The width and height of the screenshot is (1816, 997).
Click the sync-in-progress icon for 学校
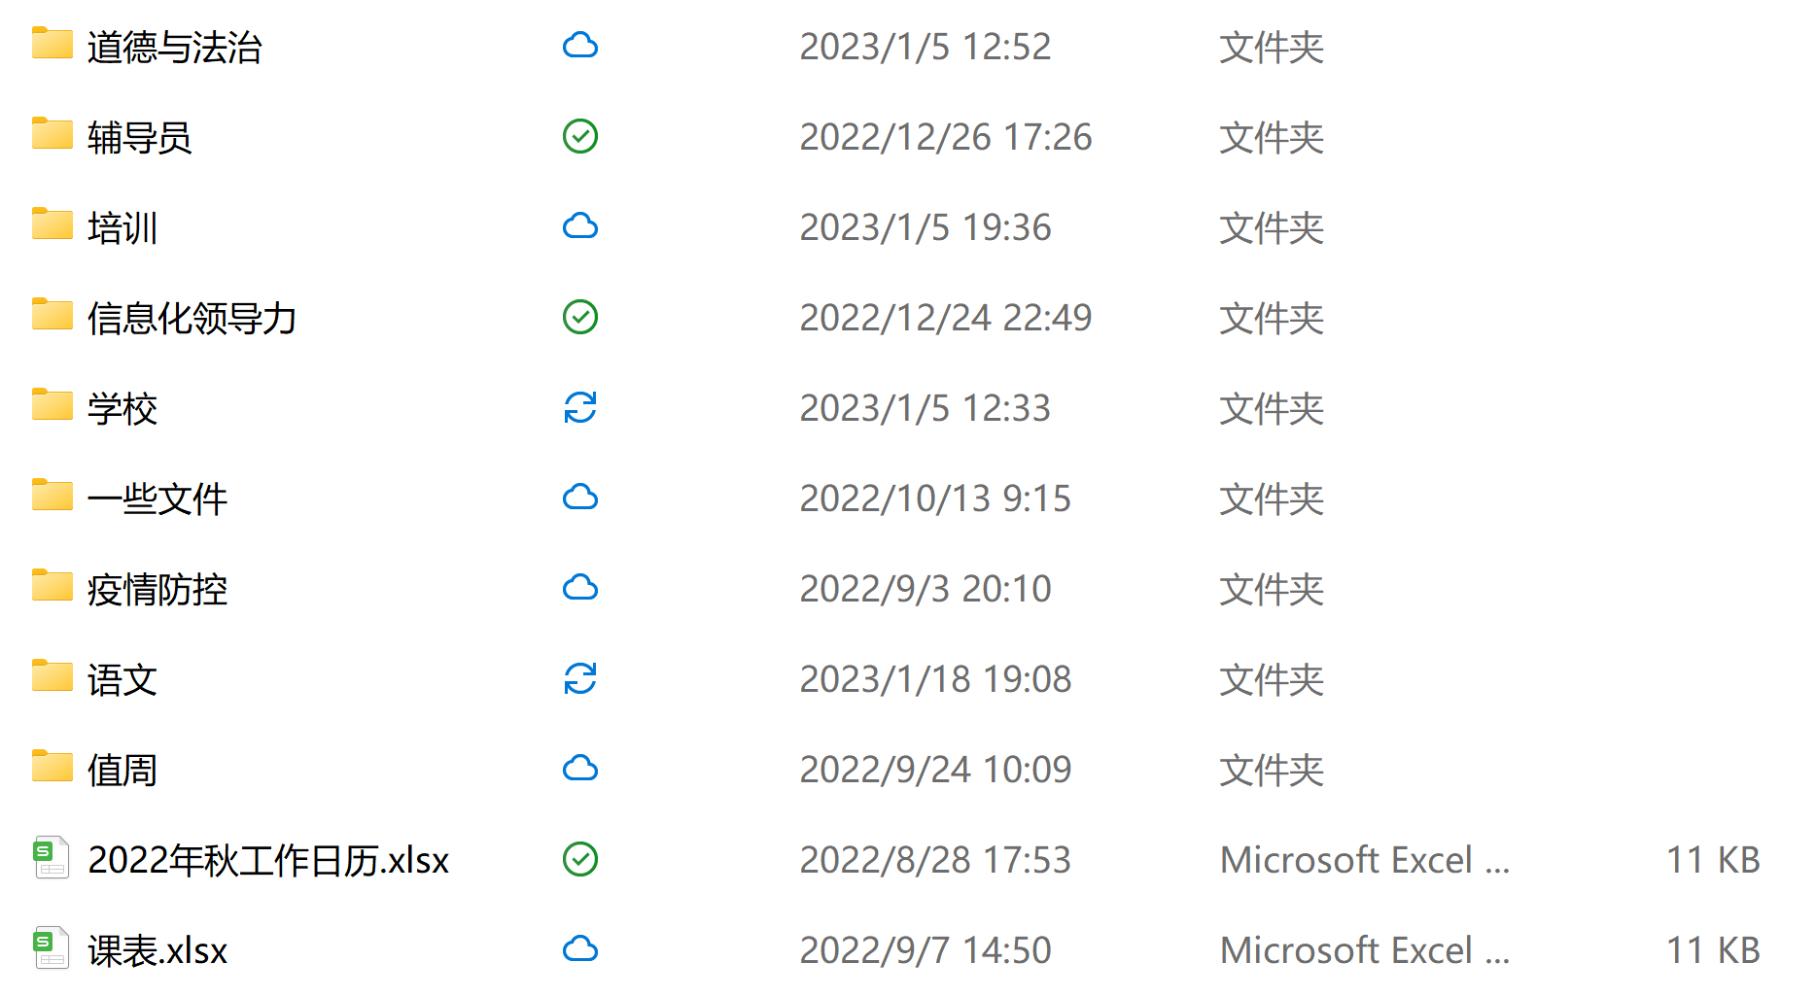pos(580,407)
